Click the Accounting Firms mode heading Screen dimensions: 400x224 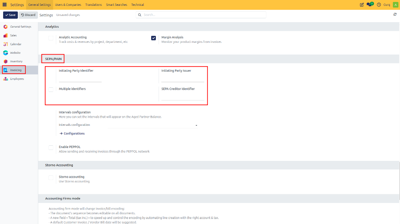(63, 198)
